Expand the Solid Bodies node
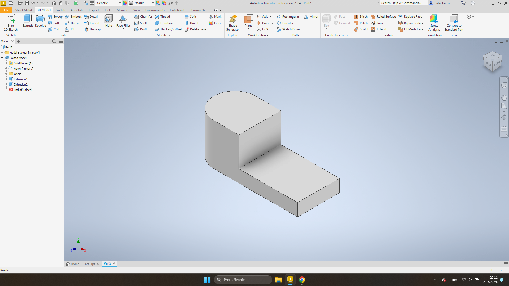509x286 pixels. pos(6,63)
